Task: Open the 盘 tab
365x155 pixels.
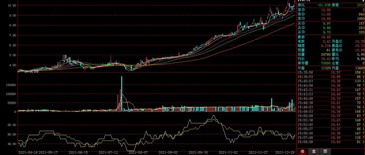Action: [x=314, y=152]
